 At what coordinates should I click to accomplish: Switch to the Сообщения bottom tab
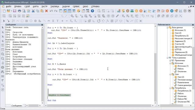click(16, 105)
